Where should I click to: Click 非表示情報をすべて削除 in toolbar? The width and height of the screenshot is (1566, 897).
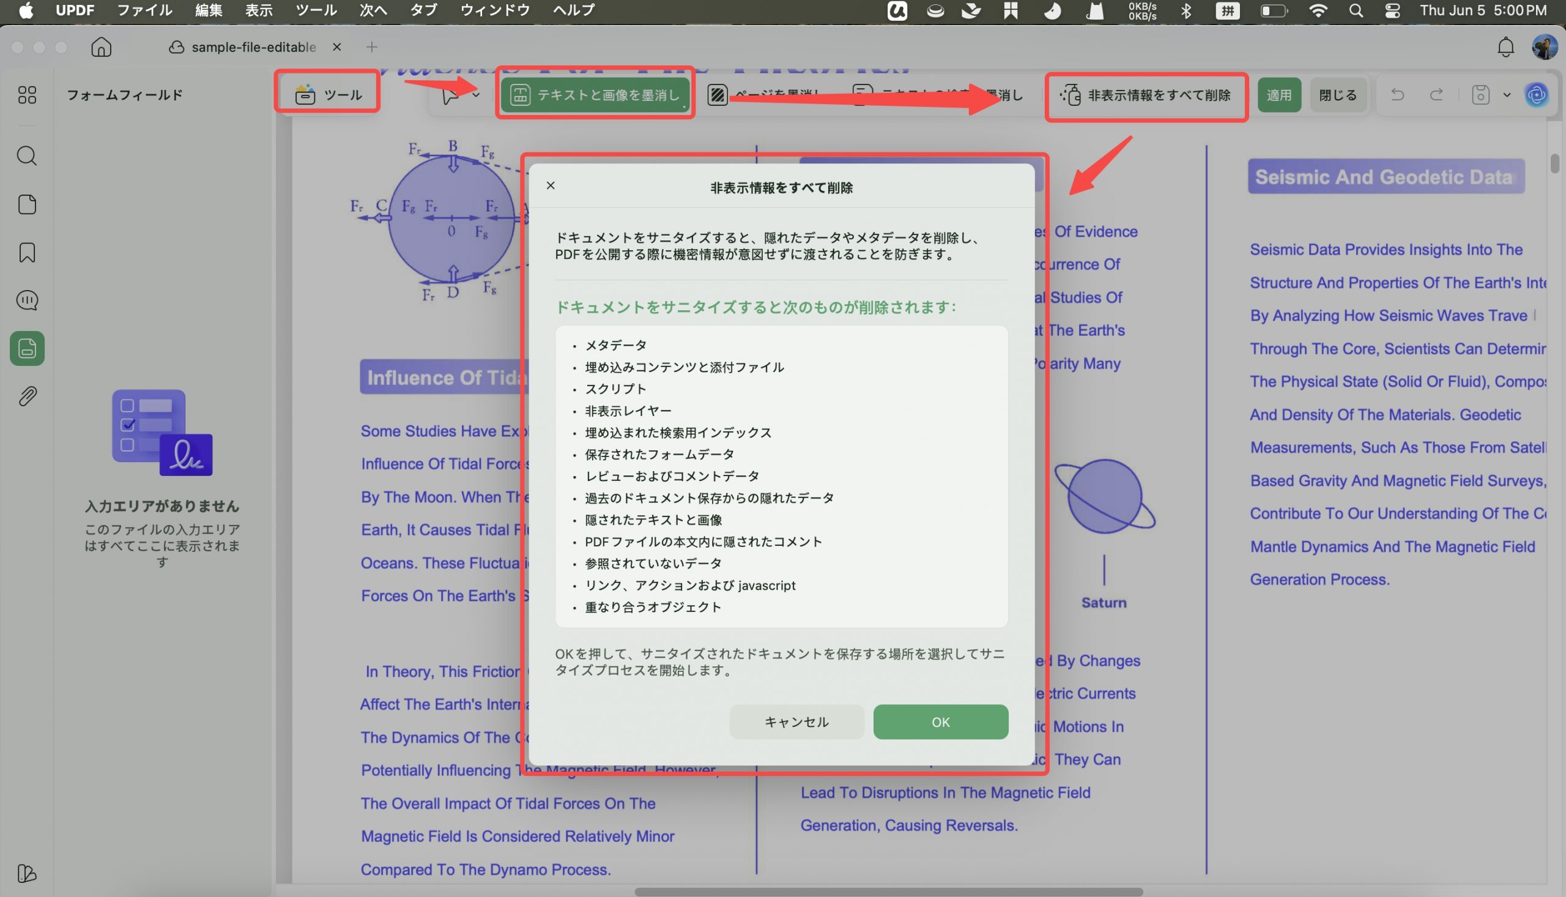click(x=1145, y=95)
